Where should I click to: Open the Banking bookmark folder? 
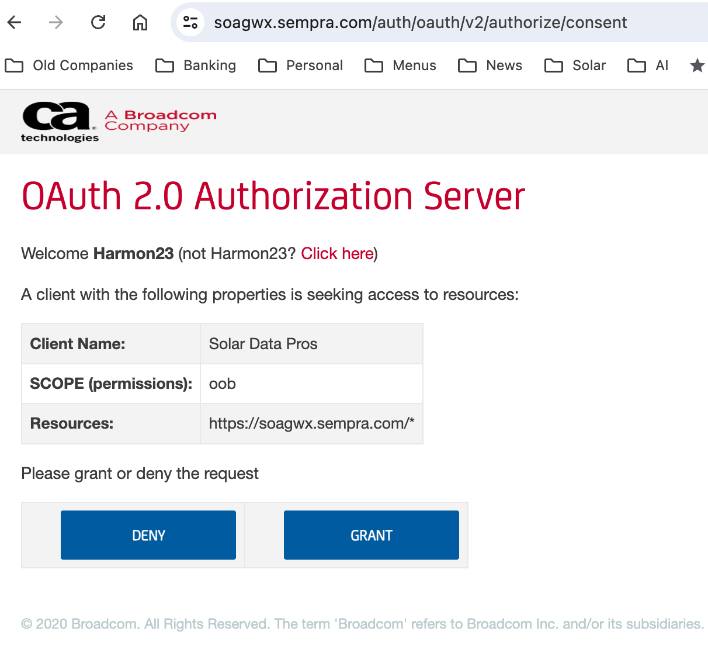click(196, 65)
